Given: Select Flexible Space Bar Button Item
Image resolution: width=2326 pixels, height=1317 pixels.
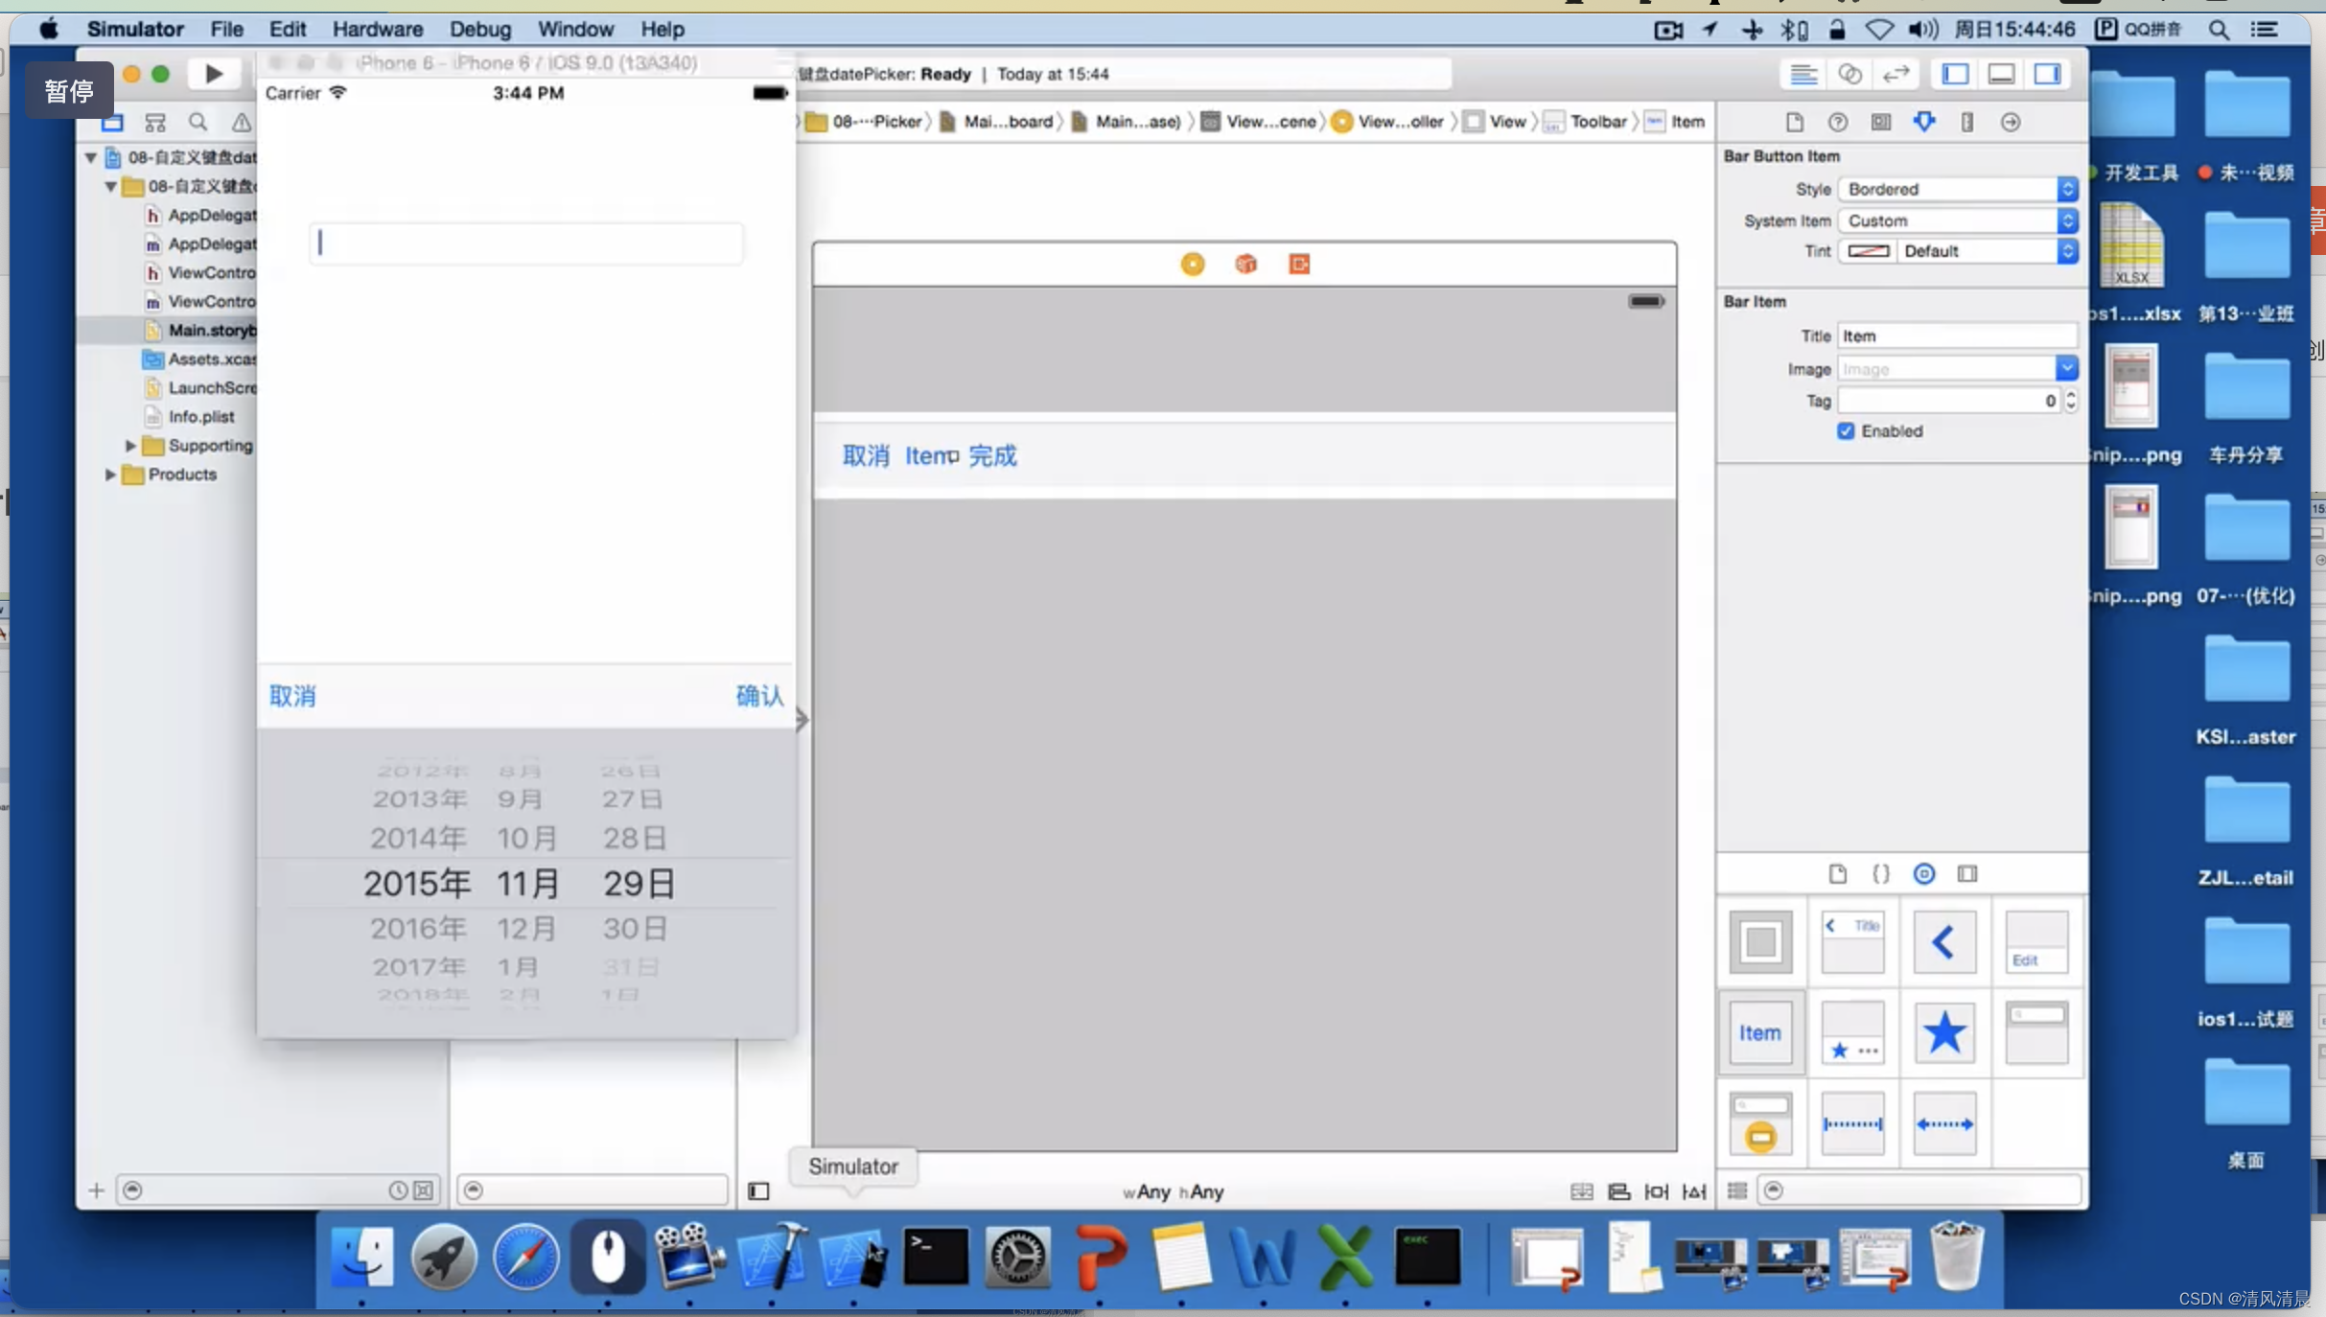Looking at the screenshot, I should (x=1944, y=1123).
